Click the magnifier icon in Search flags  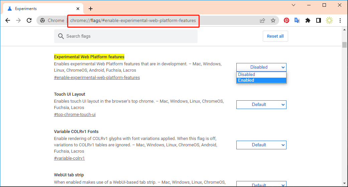tap(61, 36)
